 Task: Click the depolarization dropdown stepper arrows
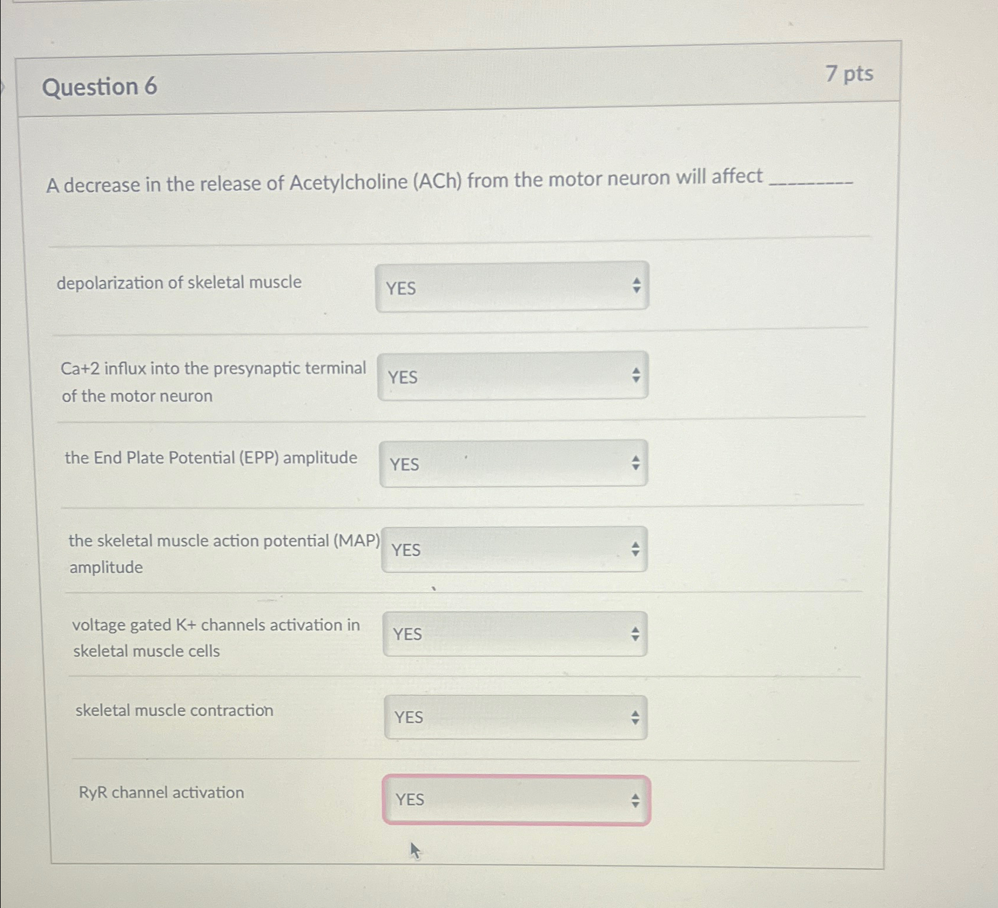636,286
